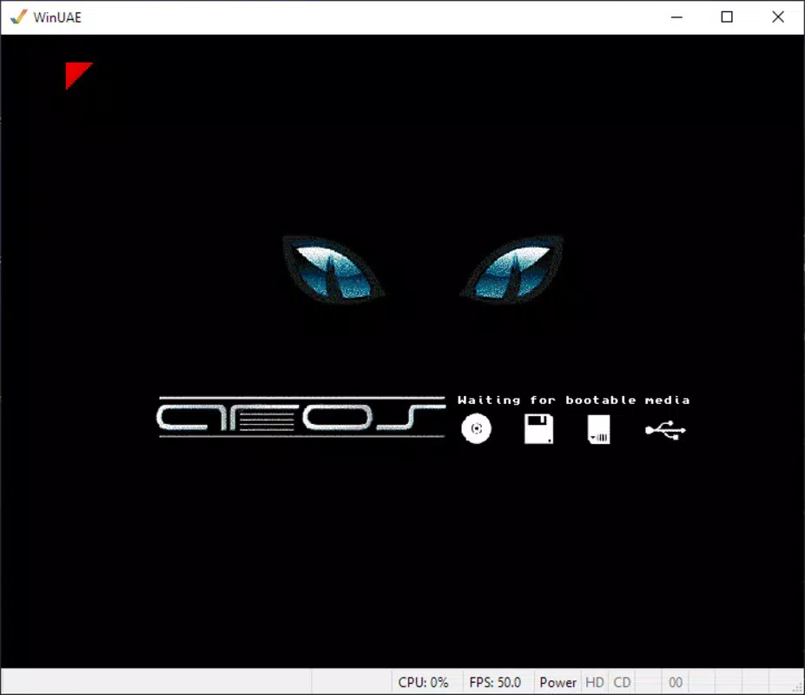The width and height of the screenshot is (805, 695).
Task: Click the right cat eye graphic
Action: pos(512,269)
